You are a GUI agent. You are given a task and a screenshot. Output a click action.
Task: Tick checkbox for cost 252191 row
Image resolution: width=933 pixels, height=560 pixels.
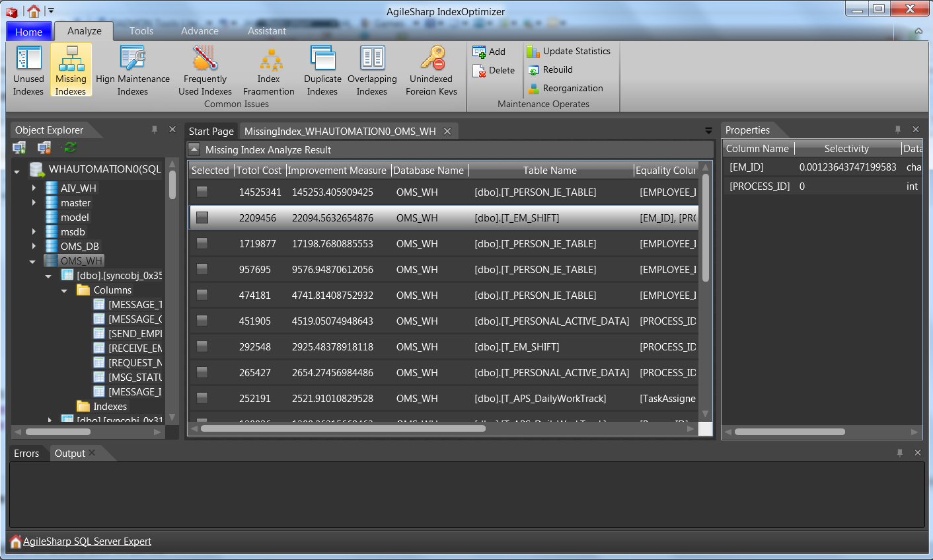(202, 398)
